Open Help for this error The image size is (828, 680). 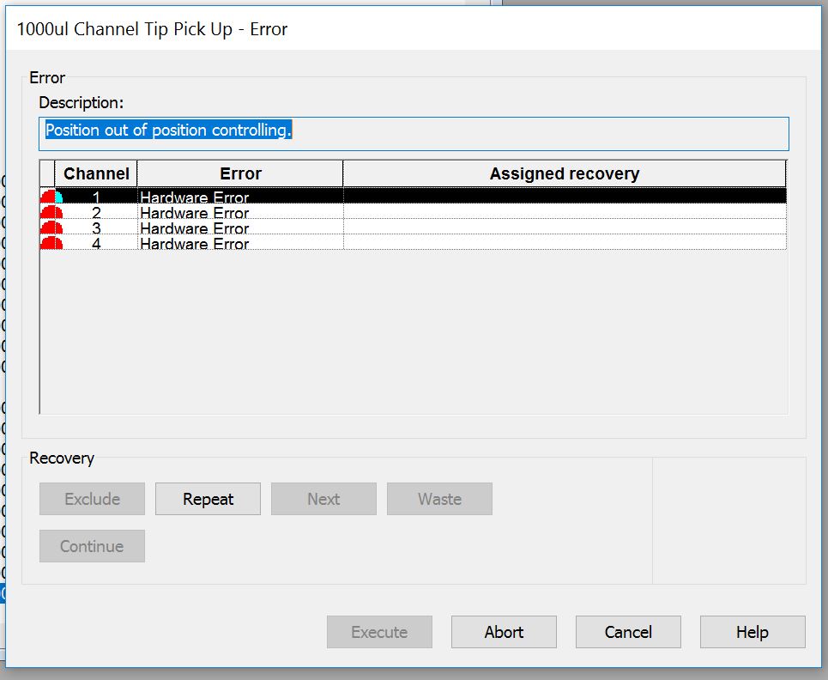752,632
